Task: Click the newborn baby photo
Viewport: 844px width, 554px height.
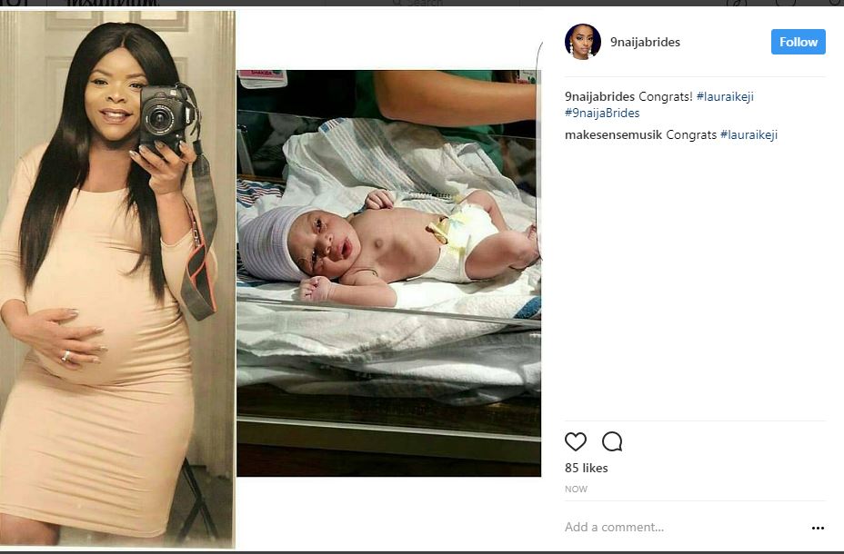Action: 388,273
